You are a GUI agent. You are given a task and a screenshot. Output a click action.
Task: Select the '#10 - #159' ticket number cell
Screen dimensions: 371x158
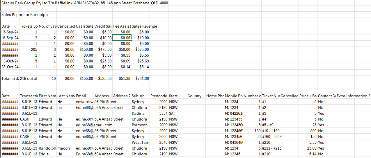pos(271,131)
